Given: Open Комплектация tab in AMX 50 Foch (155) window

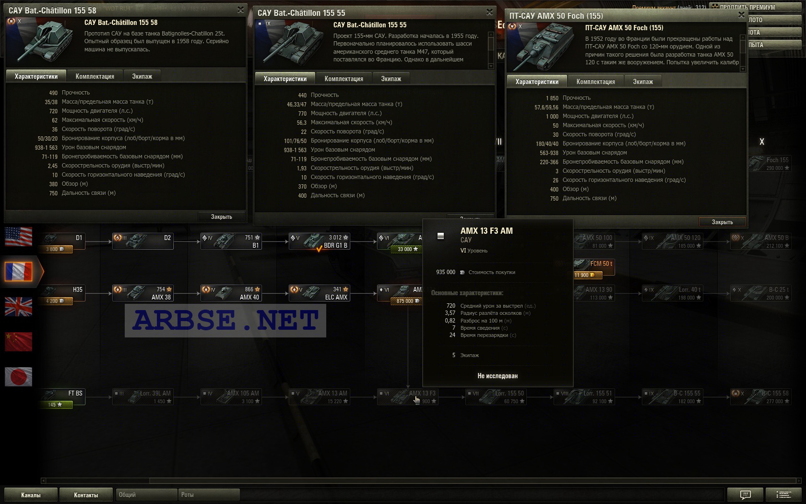Looking at the screenshot, I should 595,81.
